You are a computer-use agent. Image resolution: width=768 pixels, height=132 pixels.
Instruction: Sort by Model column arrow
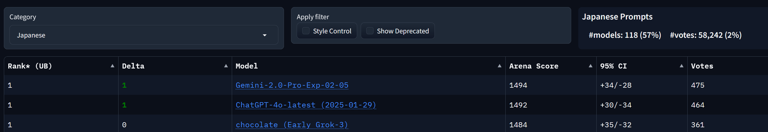pos(500,66)
